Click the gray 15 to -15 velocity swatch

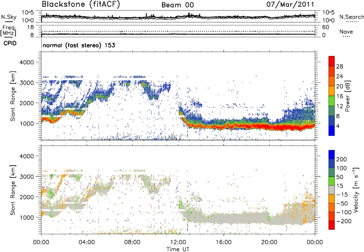click(332, 190)
